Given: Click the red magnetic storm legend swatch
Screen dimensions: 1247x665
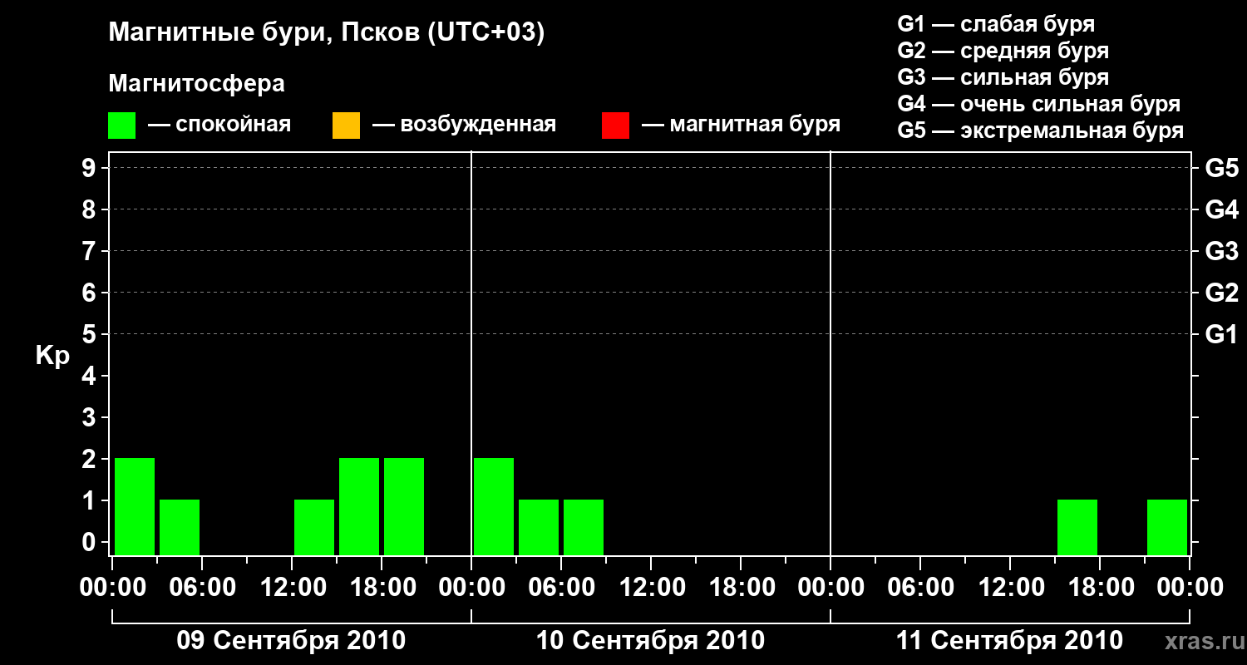Looking at the screenshot, I should click(x=615, y=126).
